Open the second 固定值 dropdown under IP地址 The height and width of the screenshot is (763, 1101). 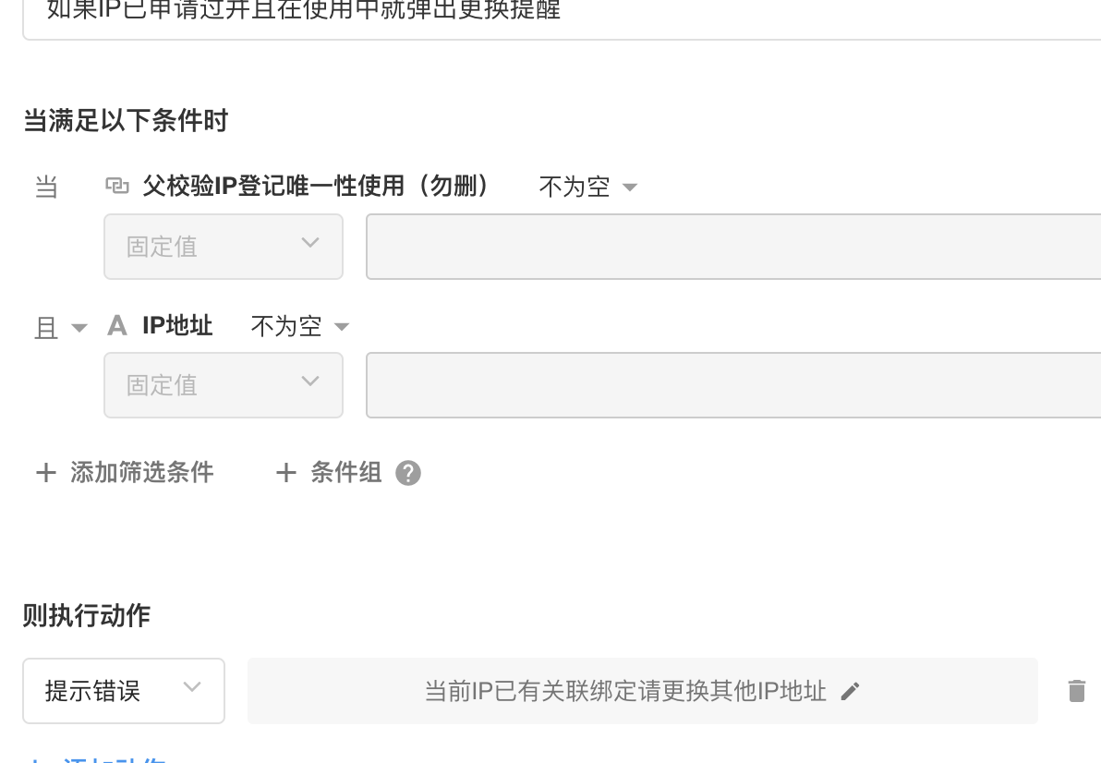pos(224,385)
